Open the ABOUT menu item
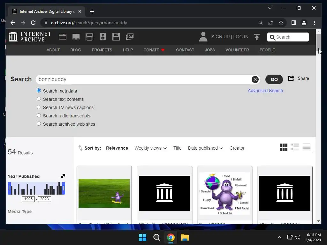The width and height of the screenshot is (327, 245). (53, 50)
